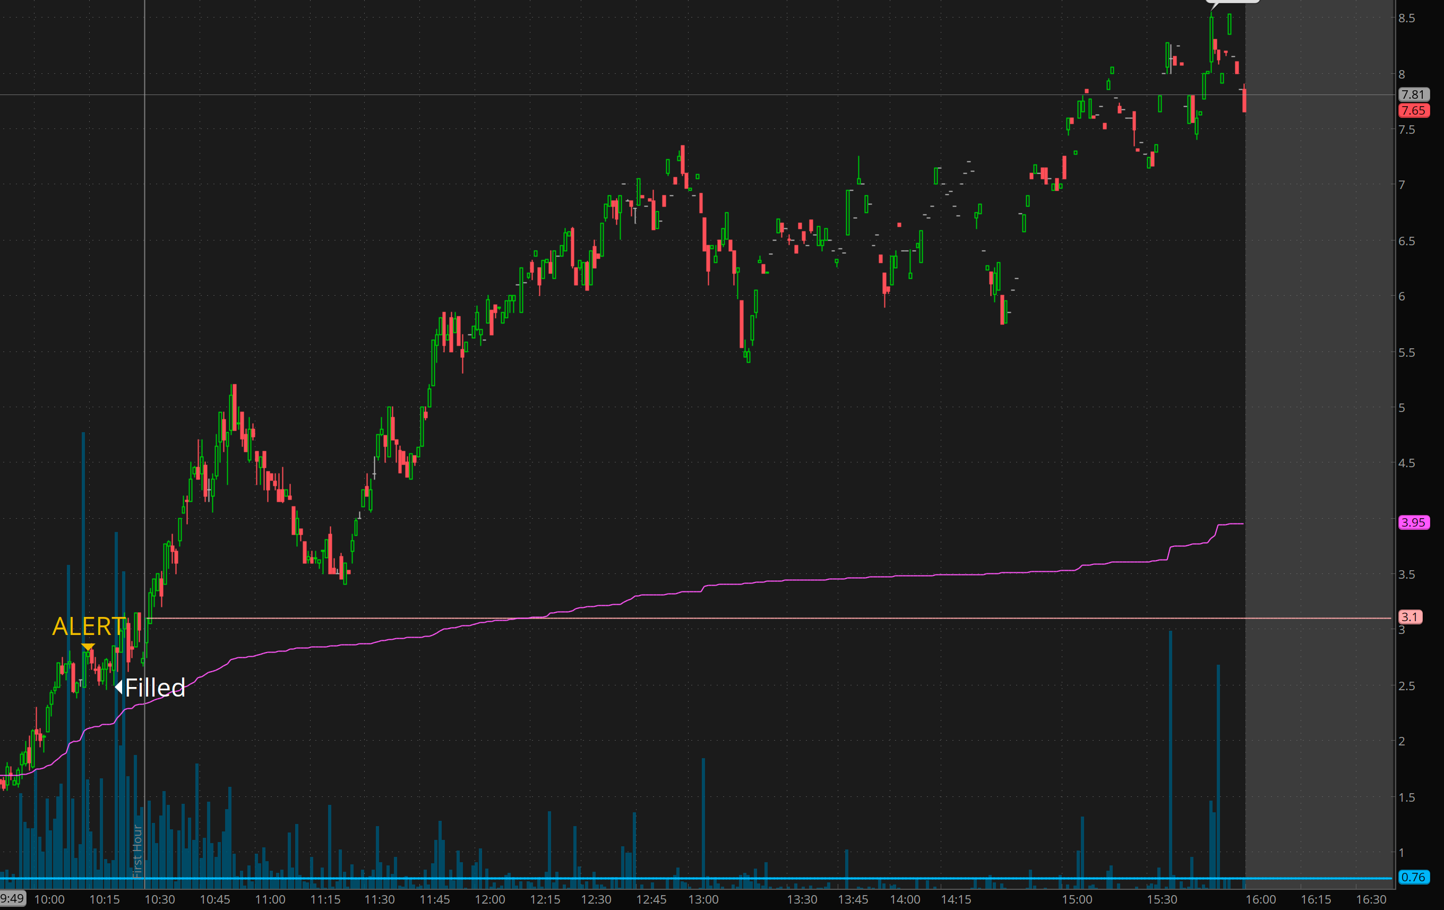Click the 8.5 label on price axis
Image resolution: width=1444 pixels, height=910 pixels.
1407,18
